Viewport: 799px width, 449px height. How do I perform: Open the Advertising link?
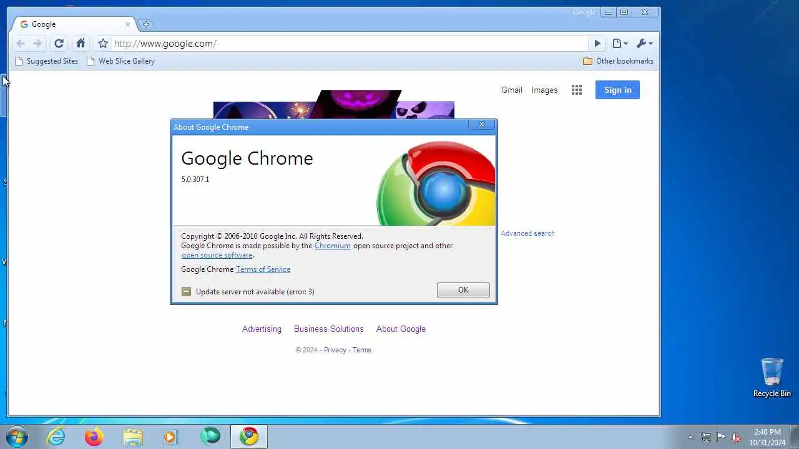click(262, 329)
